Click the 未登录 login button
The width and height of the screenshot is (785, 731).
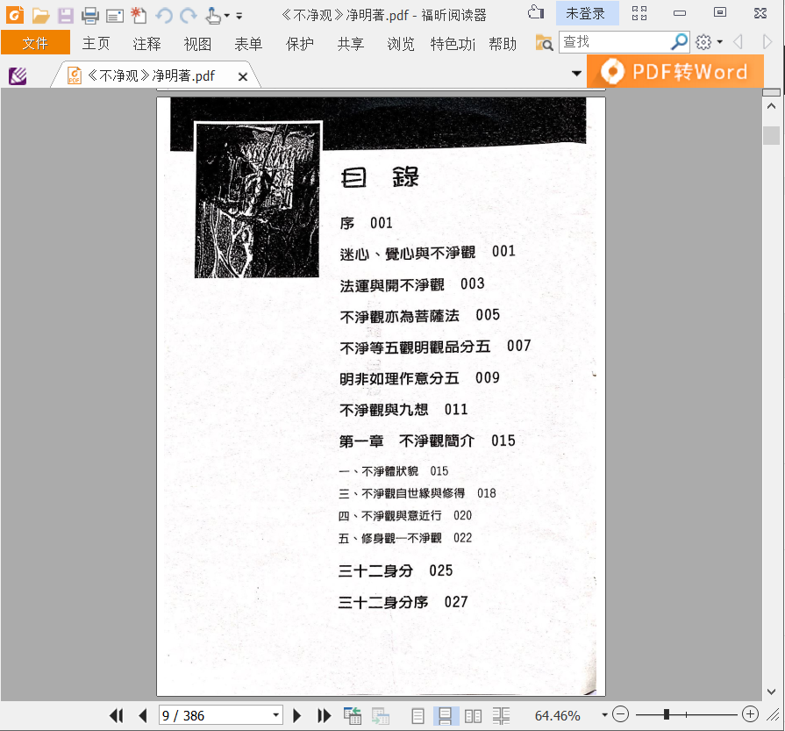pos(588,13)
